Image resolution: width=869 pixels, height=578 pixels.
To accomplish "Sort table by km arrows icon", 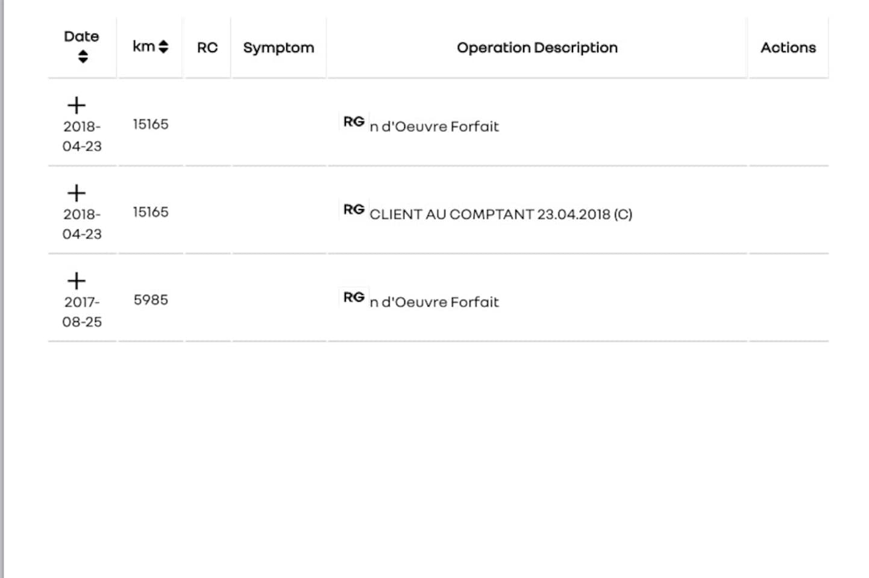I will coord(163,47).
